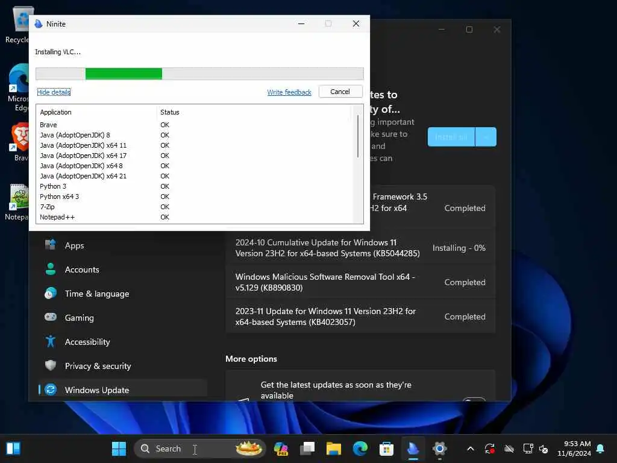Open Privacy & security settings
The width and height of the screenshot is (617, 463).
(x=123, y=366)
